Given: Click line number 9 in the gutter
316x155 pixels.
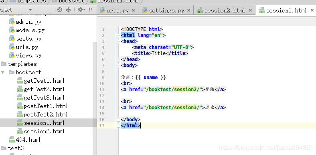Looking at the screenshot, I should click(103, 77).
